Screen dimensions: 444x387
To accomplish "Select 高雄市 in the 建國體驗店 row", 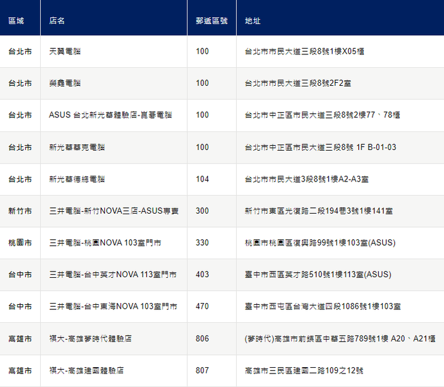I will tap(20, 370).
